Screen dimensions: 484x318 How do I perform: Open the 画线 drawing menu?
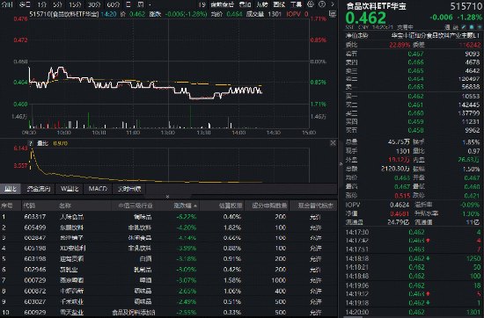coord(279,4)
